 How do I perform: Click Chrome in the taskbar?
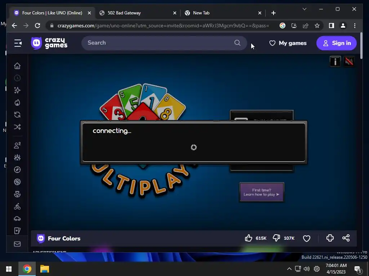[x=27, y=269]
